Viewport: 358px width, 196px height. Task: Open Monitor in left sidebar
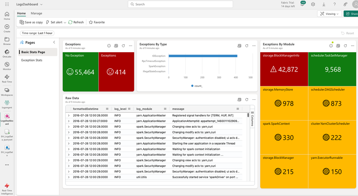pos(7,66)
